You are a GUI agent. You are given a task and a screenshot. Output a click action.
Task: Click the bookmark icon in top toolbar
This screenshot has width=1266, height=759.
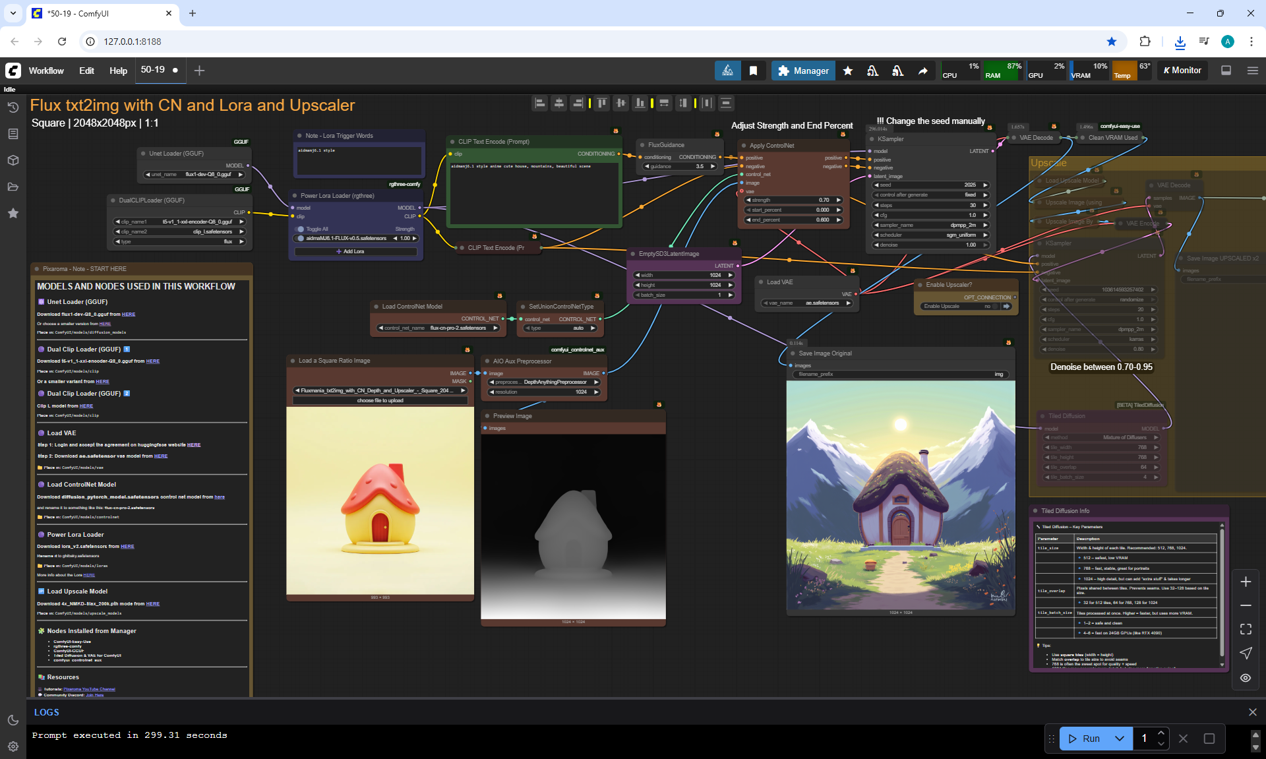point(753,71)
